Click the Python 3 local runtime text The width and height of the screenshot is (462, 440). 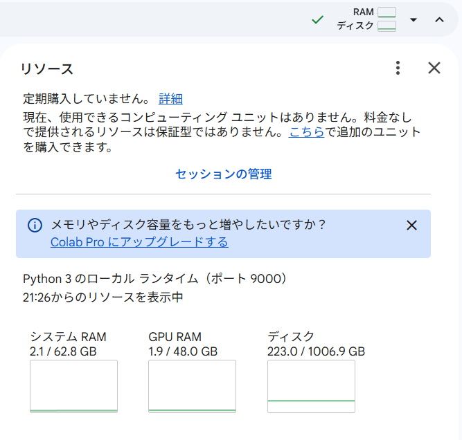(154, 279)
